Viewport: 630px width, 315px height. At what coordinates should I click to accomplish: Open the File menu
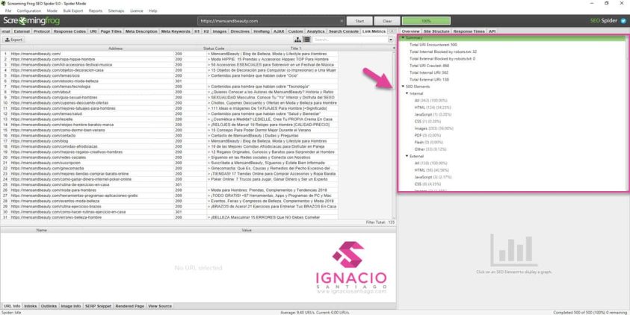point(8,11)
